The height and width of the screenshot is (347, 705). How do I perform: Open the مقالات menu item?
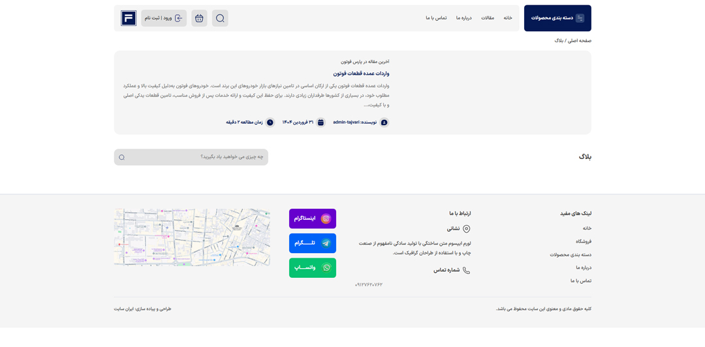488,18
